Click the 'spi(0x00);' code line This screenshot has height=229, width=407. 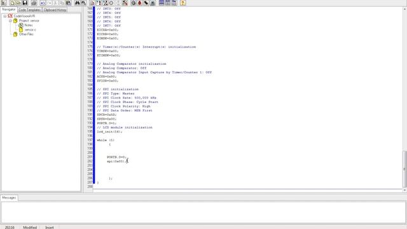(x=117, y=162)
